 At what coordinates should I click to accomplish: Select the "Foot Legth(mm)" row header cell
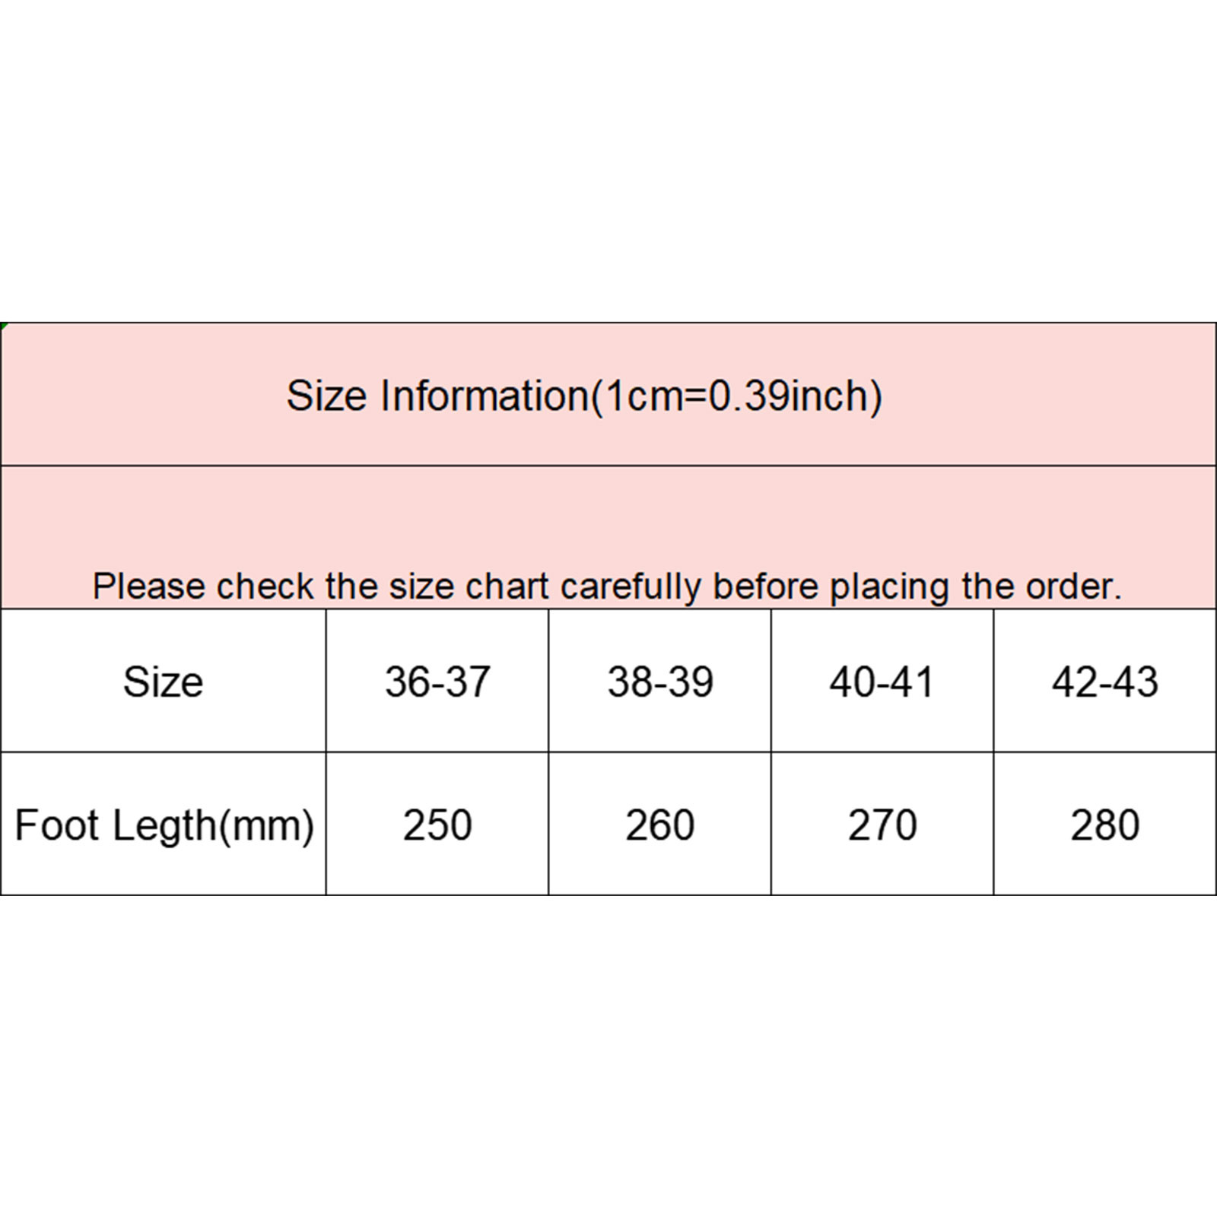(x=164, y=825)
